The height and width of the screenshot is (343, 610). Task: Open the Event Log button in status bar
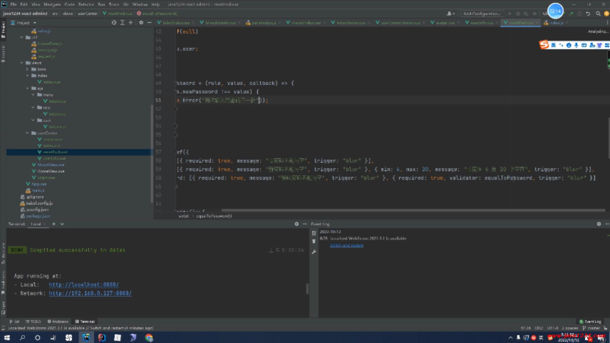click(x=590, y=321)
